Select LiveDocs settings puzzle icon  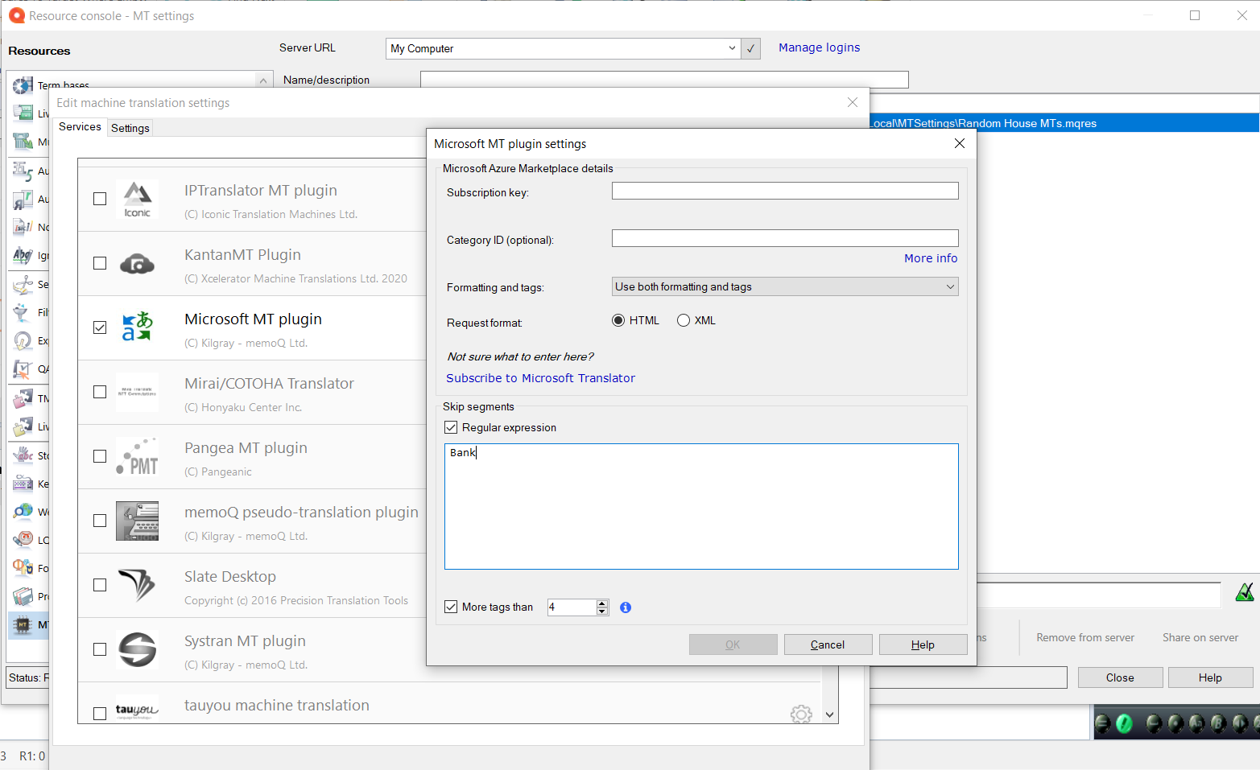(23, 426)
